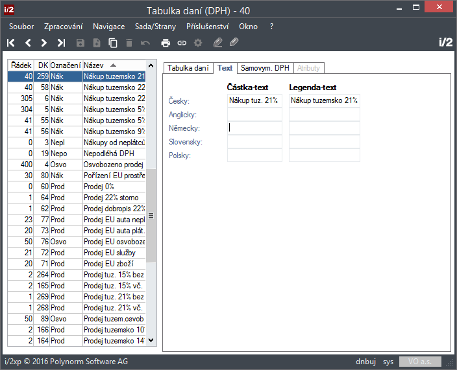457x370 pixels.
Task: Select row Prodej 0%
Action: coord(77,187)
